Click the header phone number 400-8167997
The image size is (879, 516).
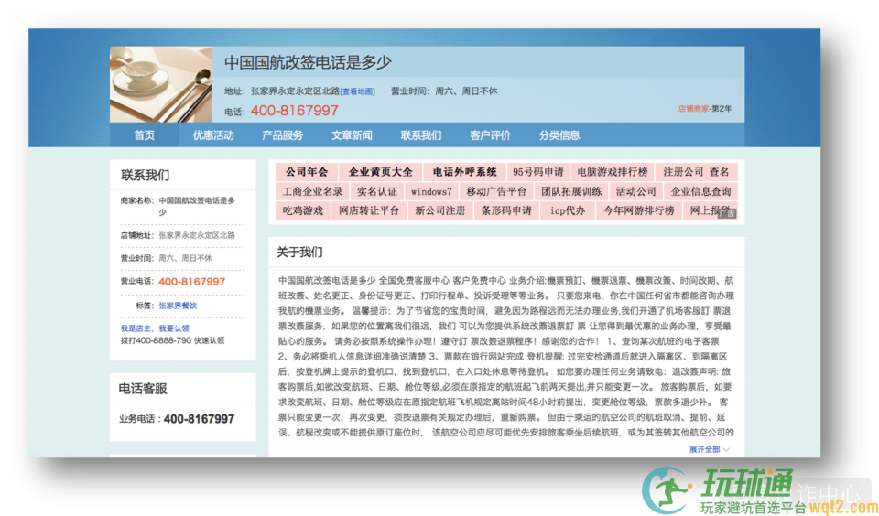click(x=294, y=111)
